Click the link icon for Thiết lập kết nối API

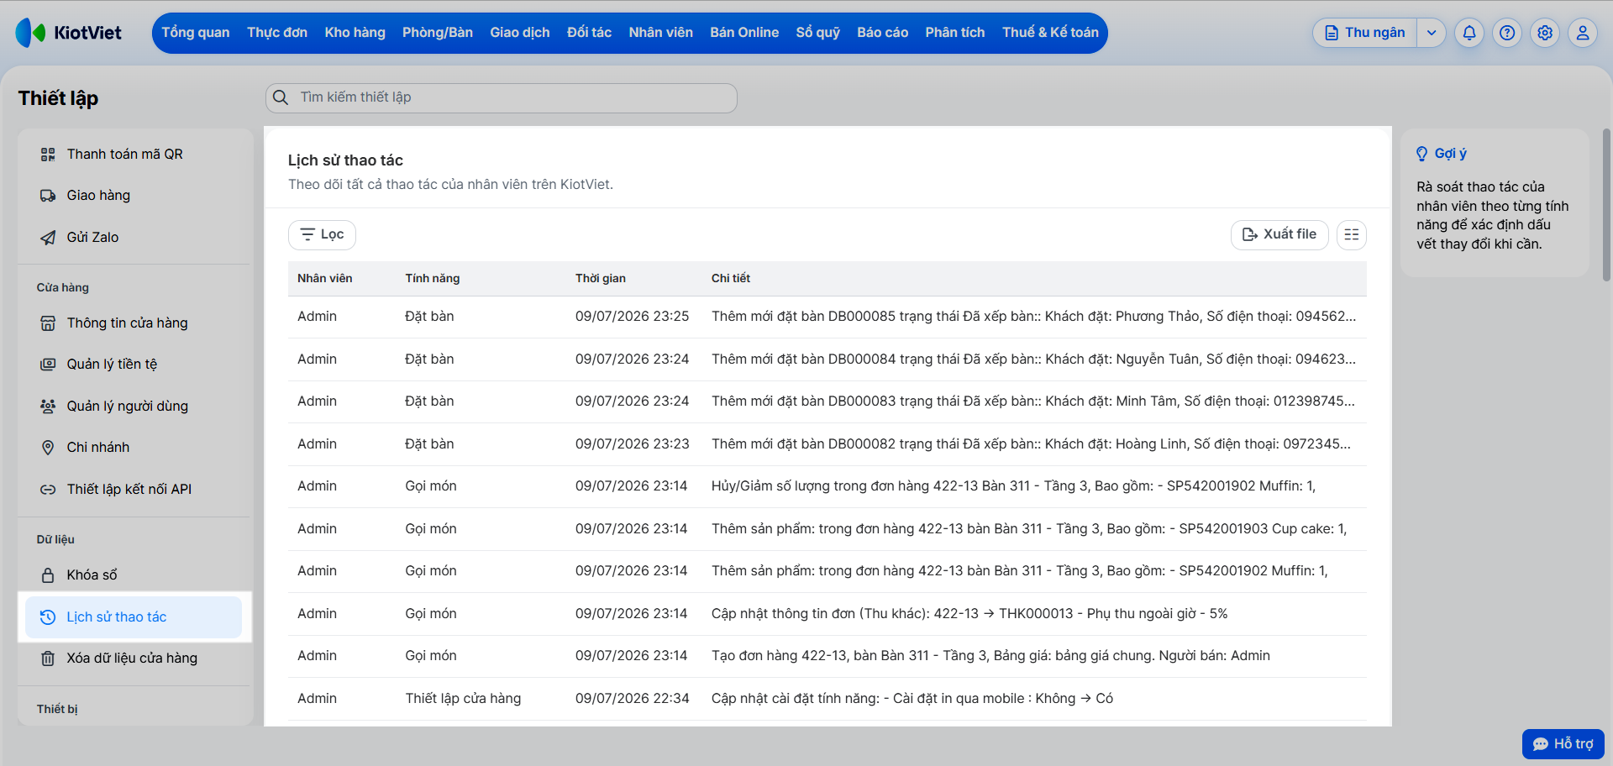[48, 490]
